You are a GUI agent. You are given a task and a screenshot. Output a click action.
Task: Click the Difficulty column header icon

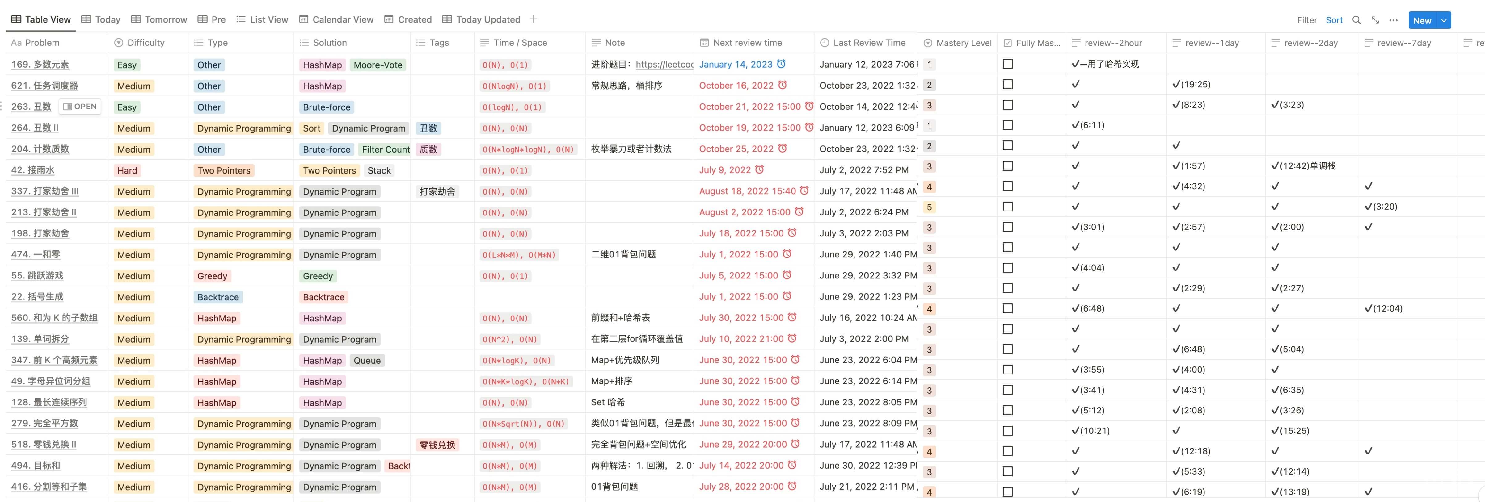pos(119,43)
